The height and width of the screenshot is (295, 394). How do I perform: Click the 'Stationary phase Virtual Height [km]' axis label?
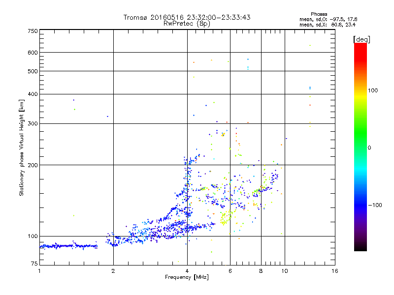(21, 147)
